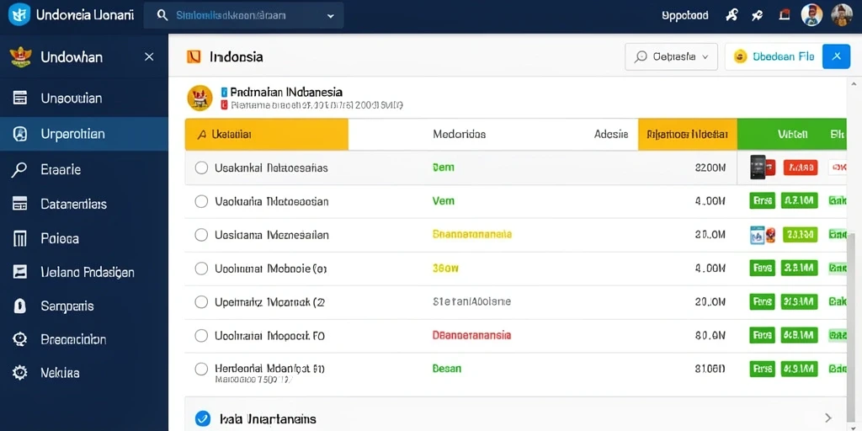Select the Uaoluaria INdatoeaosian radio button
Viewport: 862px width, 431px height.
click(x=202, y=201)
